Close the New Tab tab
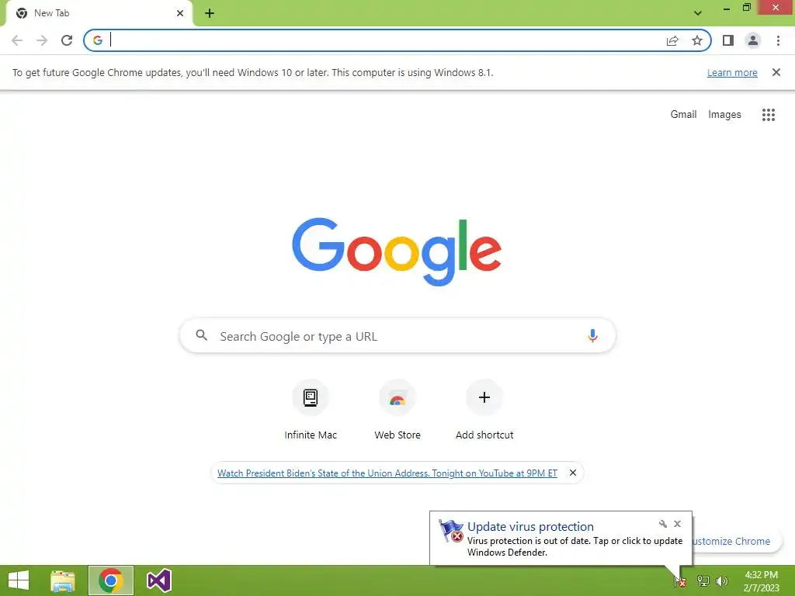This screenshot has width=795, height=596. click(180, 13)
